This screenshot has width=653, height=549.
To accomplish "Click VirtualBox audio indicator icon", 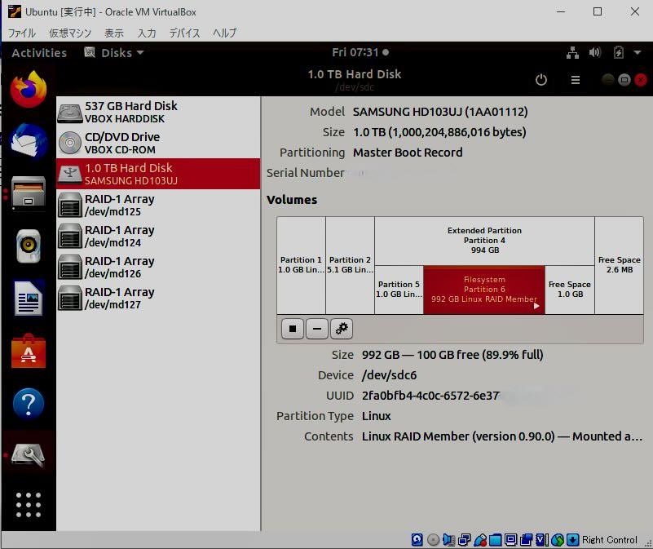I will 448,540.
